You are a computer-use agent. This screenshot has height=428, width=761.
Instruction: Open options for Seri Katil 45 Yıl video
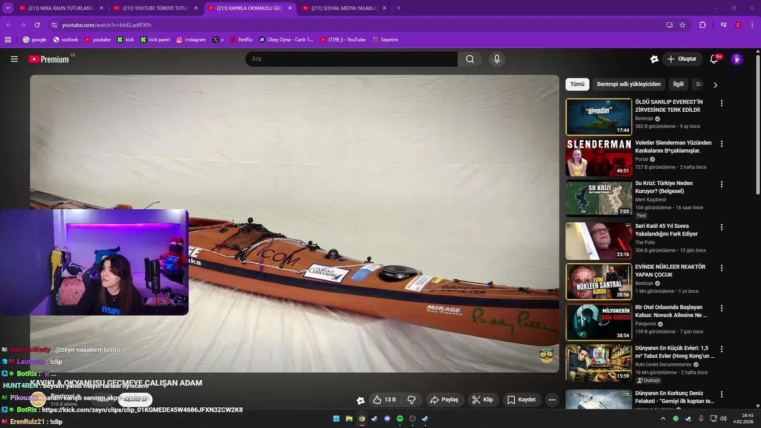click(722, 227)
